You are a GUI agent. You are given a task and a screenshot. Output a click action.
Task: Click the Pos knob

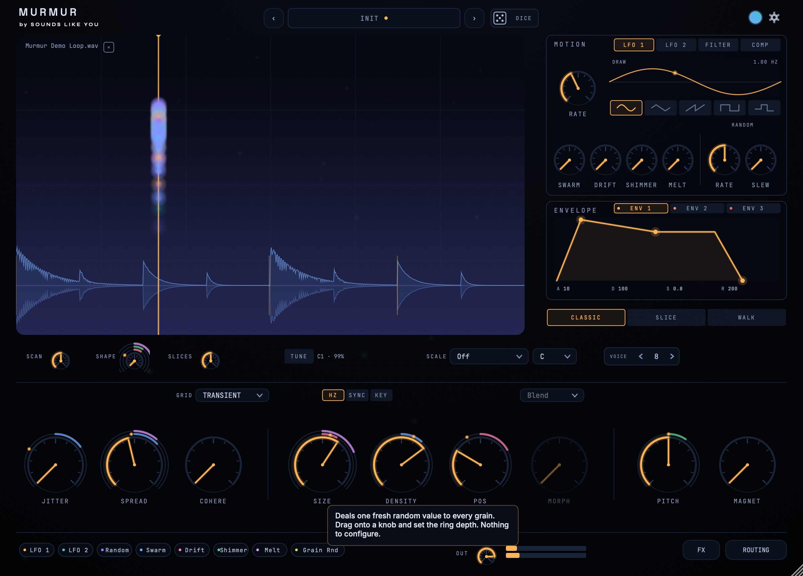480,464
